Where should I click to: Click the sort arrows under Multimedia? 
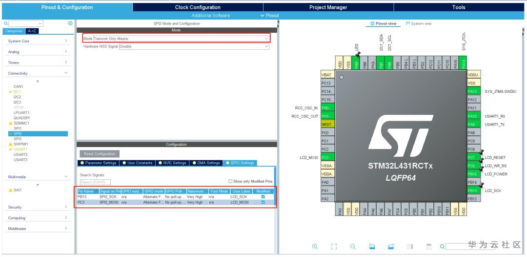tap(38, 185)
